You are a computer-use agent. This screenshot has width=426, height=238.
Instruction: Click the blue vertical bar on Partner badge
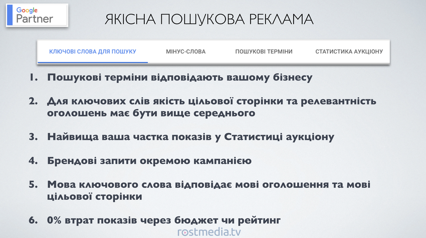click(x=9, y=14)
